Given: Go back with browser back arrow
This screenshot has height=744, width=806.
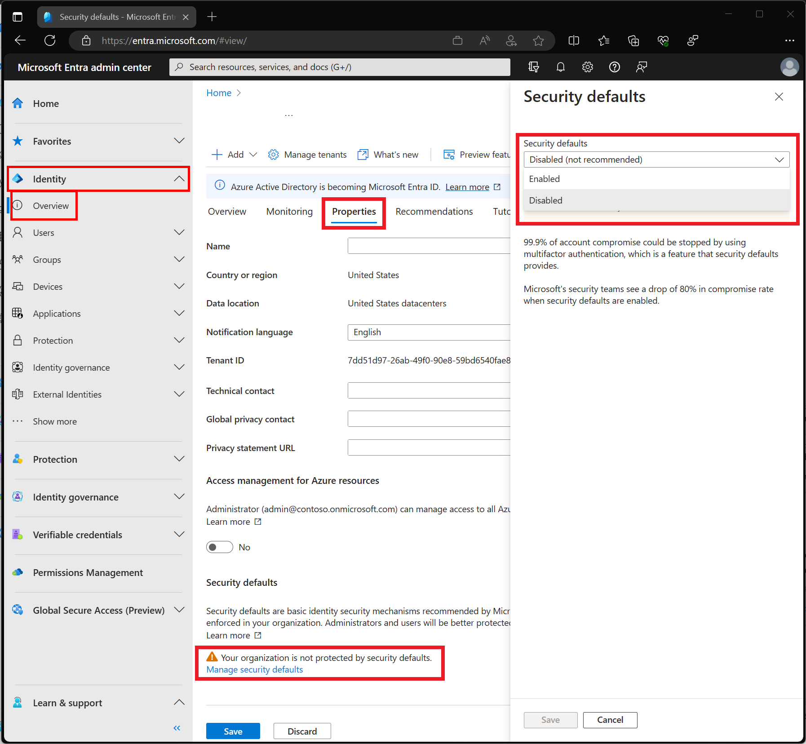Looking at the screenshot, I should point(20,40).
